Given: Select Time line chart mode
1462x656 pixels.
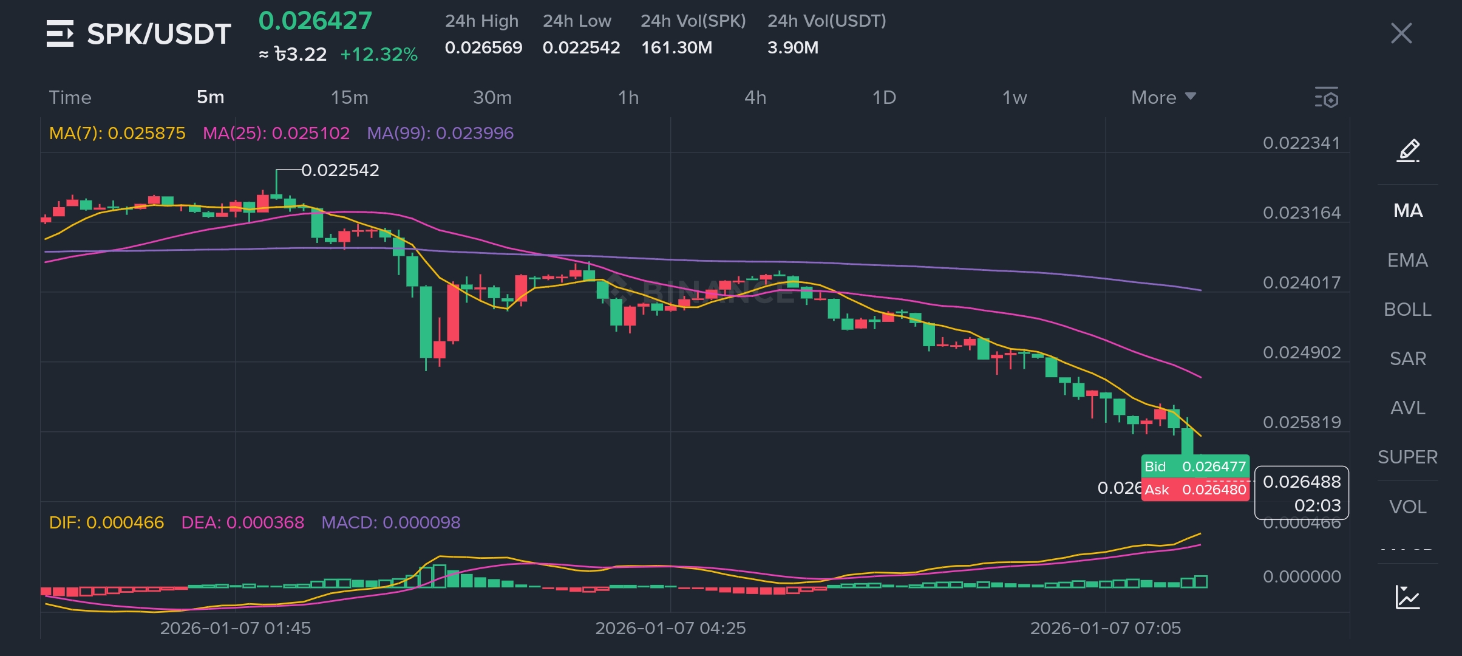Looking at the screenshot, I should click(x=70, y=97).
